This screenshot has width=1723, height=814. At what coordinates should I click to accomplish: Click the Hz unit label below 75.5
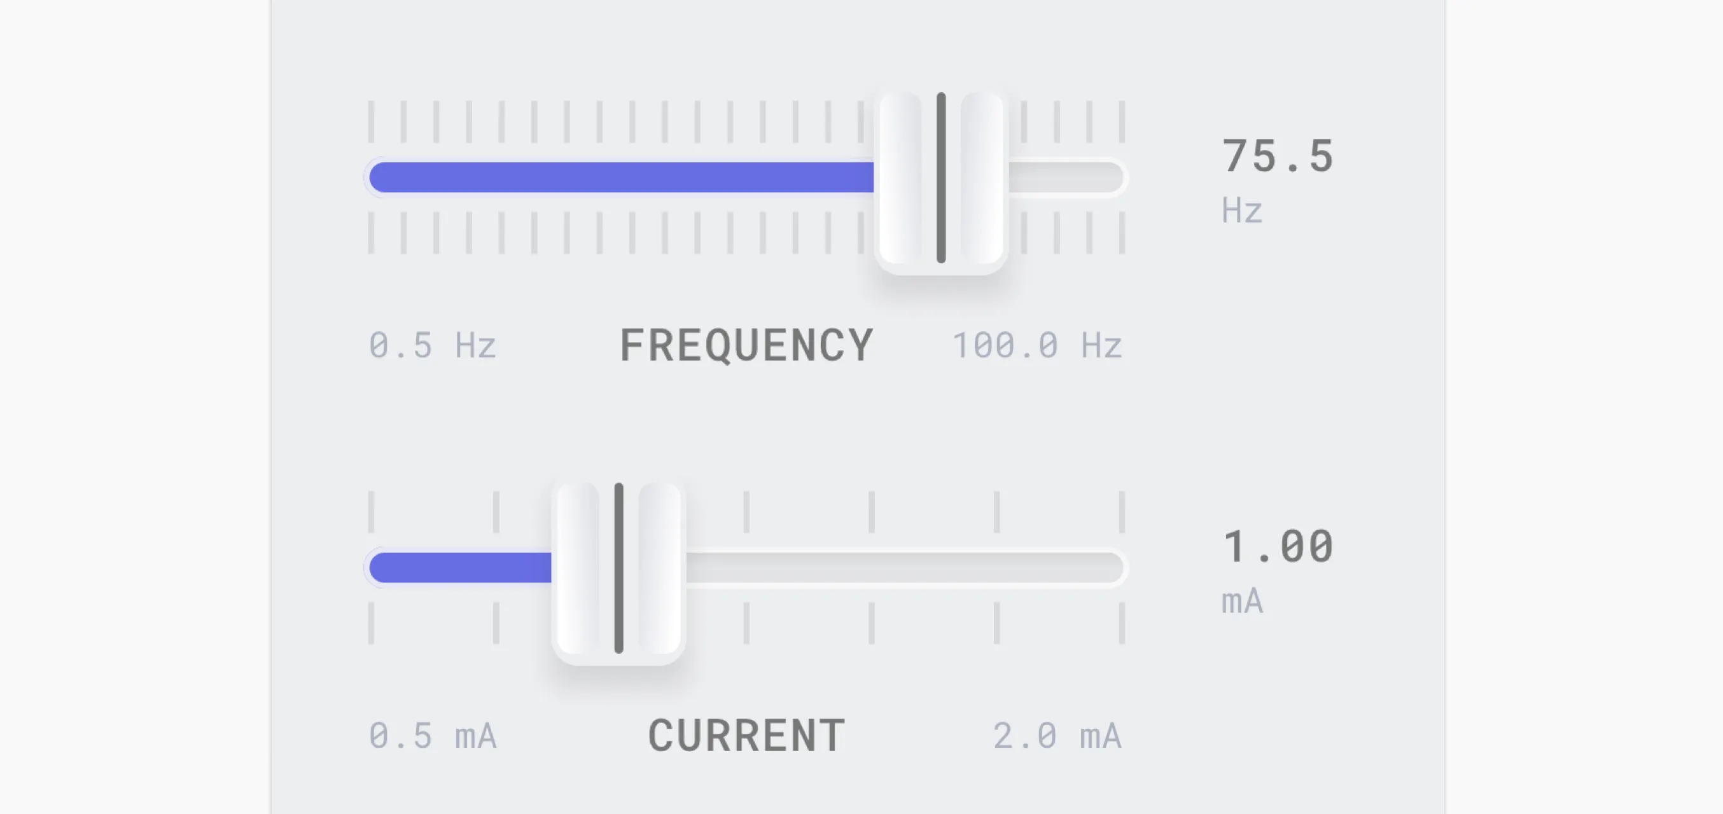point(1241,211)
